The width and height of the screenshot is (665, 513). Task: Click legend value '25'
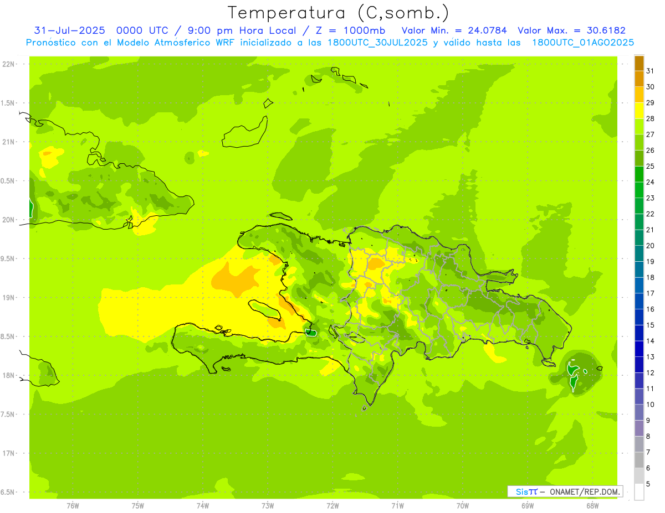coord(650,165)
